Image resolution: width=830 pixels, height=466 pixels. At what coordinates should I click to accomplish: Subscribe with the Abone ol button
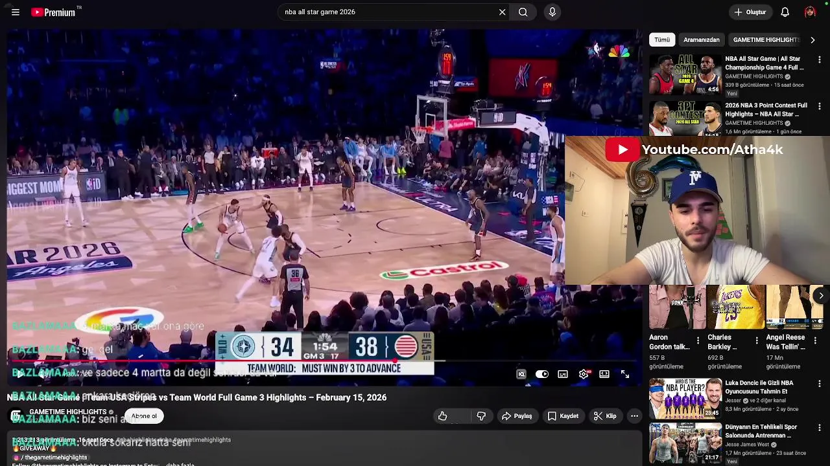pyautogui.click(x=144, y=416)
